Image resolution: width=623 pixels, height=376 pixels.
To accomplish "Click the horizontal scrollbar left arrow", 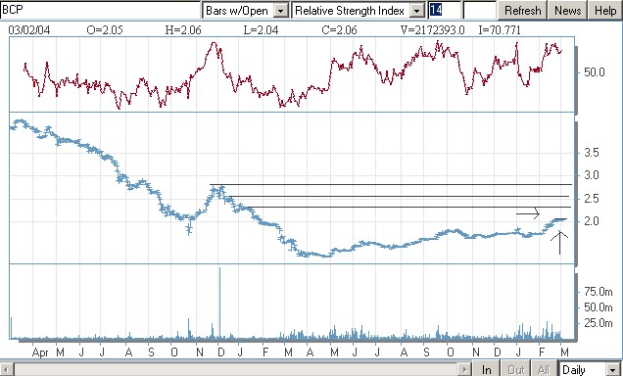I will [6, 369].
